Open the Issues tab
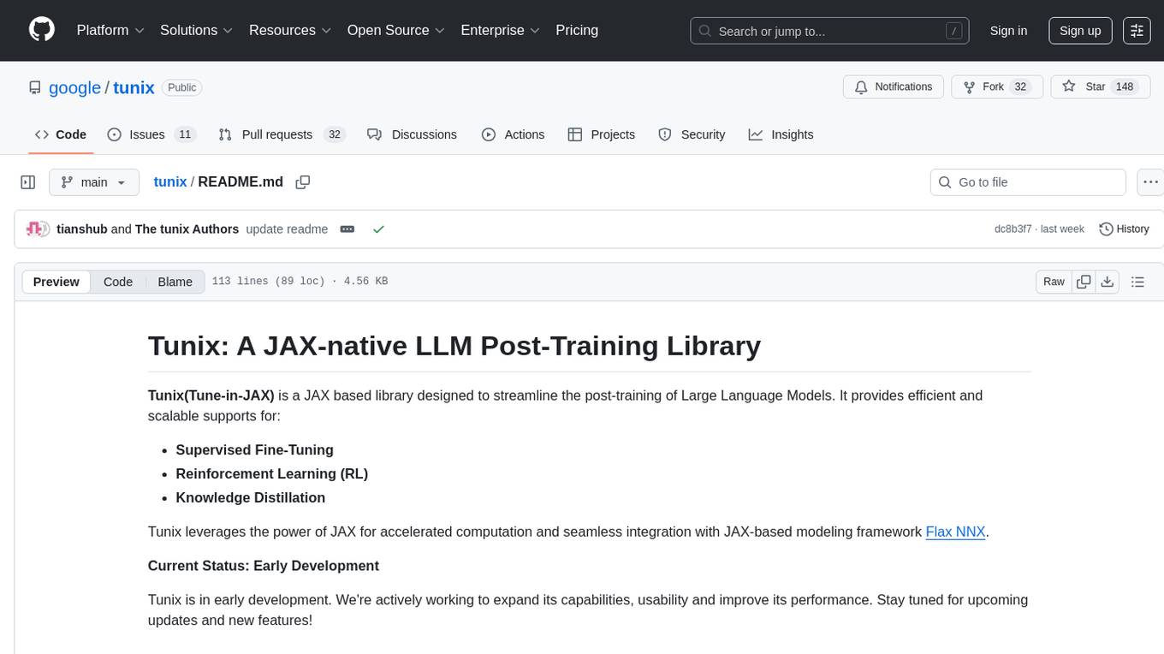 [151, 134]
